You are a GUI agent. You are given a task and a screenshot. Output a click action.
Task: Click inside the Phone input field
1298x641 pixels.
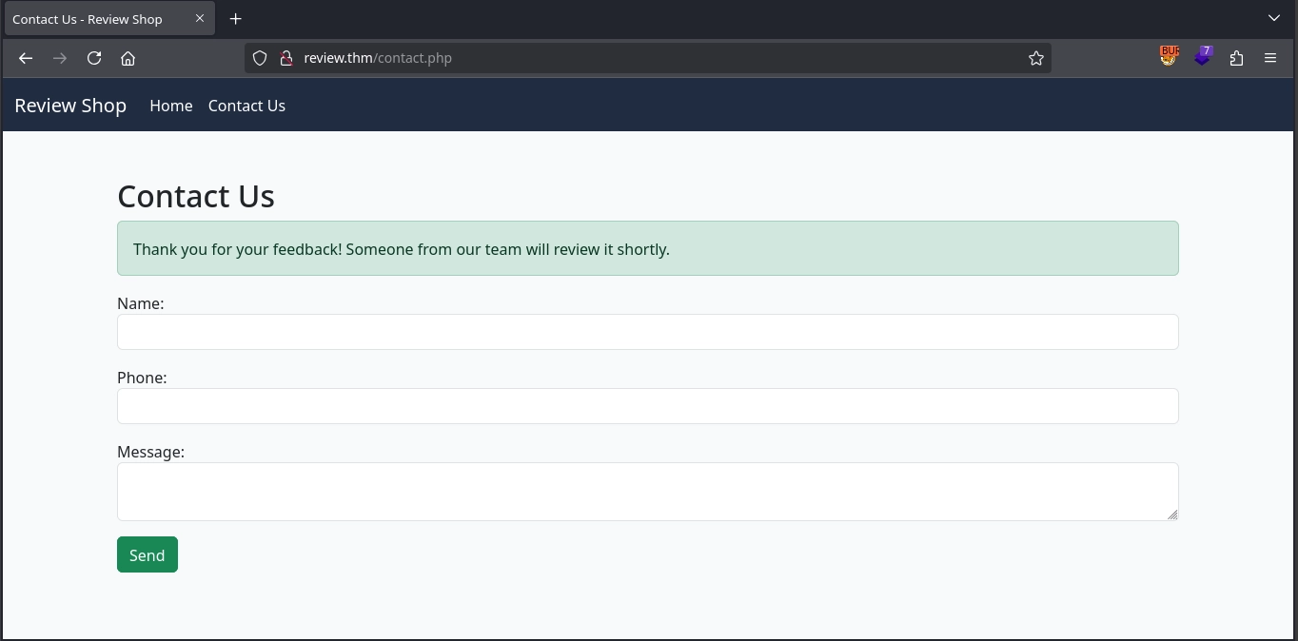pyautogui.click(x=647, y=406)
